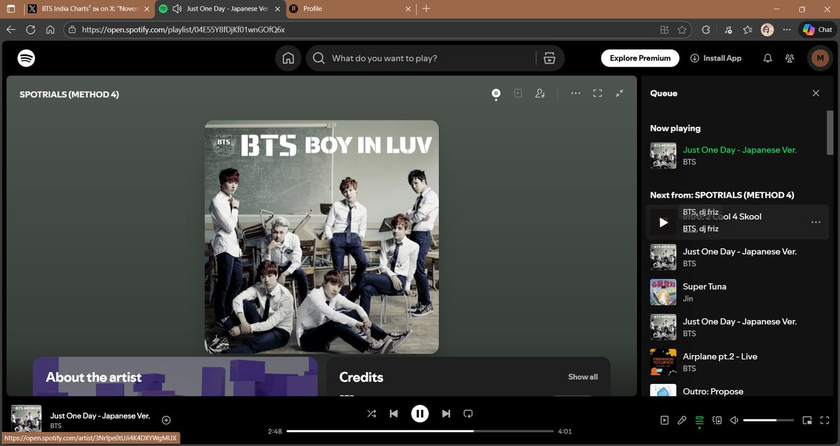
Task: Open Browse icon in search bar
Action: (x=549, y=58)
